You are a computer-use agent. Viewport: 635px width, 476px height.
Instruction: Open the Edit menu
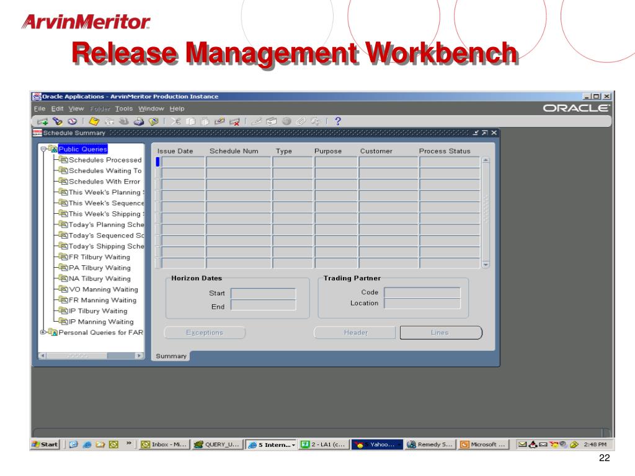57,108
